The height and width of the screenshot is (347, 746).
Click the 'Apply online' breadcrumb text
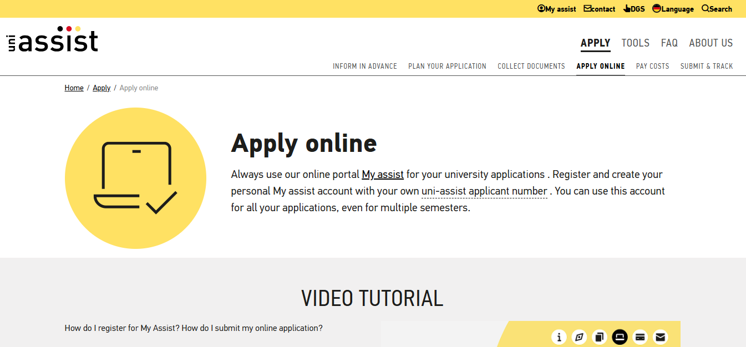[x=139, y=88]
